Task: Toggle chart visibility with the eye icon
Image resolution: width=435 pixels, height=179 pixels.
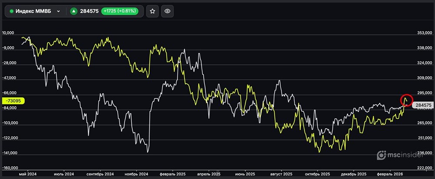Action: coord(167,11)
